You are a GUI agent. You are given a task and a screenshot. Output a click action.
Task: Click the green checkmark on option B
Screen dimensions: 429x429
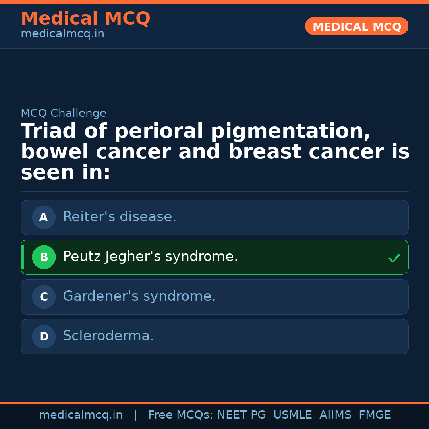click(x=394, y=258)
